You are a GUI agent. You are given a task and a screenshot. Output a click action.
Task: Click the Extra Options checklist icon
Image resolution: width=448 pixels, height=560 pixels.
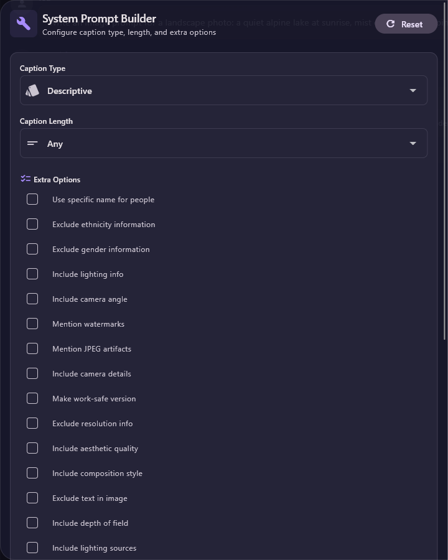26,179
